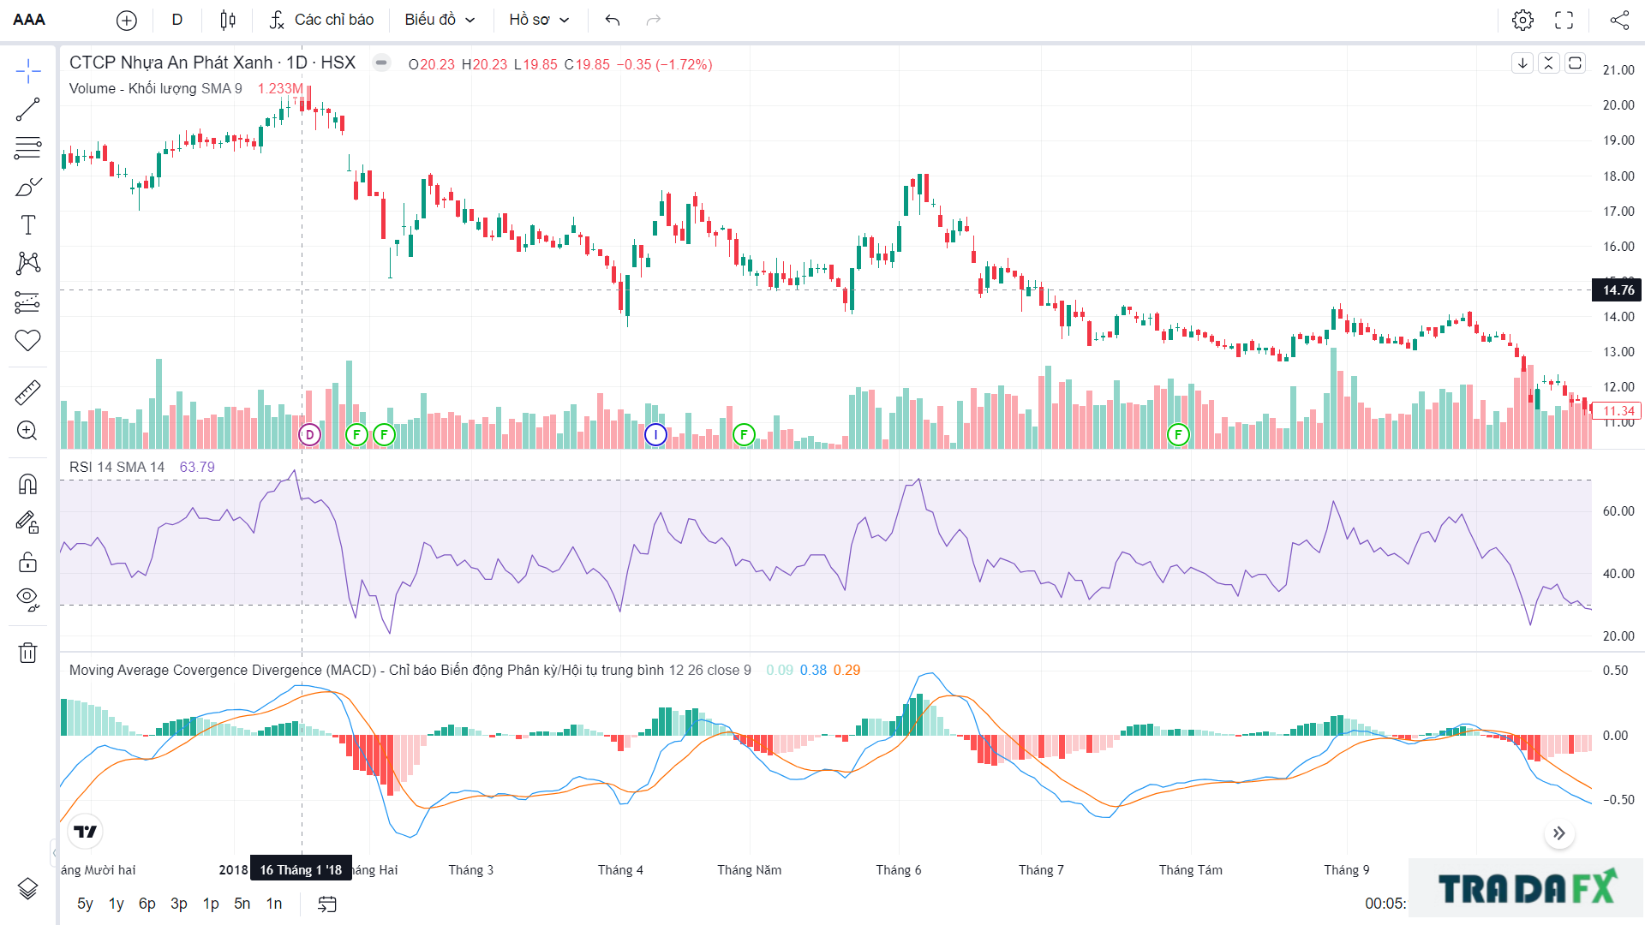Select the text annotation tool
1645x925 pixels.
[28, 225]
